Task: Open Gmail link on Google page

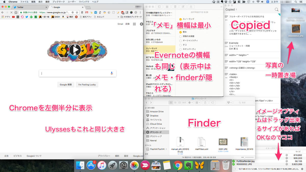Action: pyautogui.click(x=120, y=24)
